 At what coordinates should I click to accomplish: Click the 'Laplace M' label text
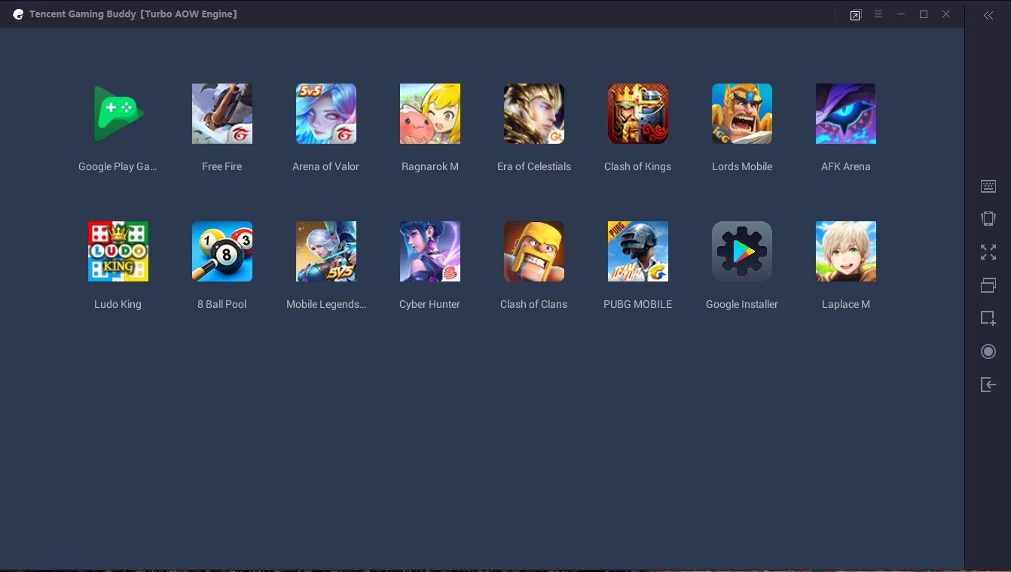pos(846,304)
